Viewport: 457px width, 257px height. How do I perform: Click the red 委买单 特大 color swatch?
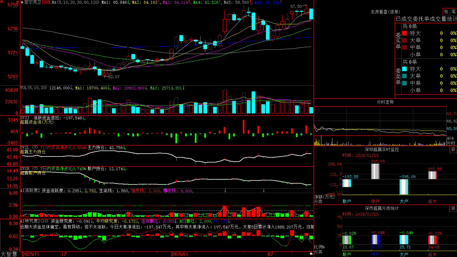(x=404, y=33)
